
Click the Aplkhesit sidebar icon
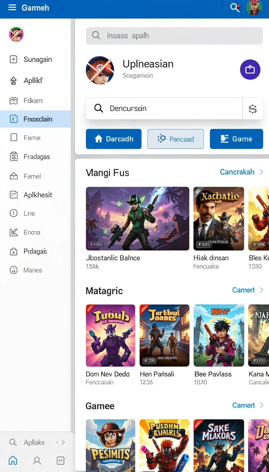tap(14, 195)
